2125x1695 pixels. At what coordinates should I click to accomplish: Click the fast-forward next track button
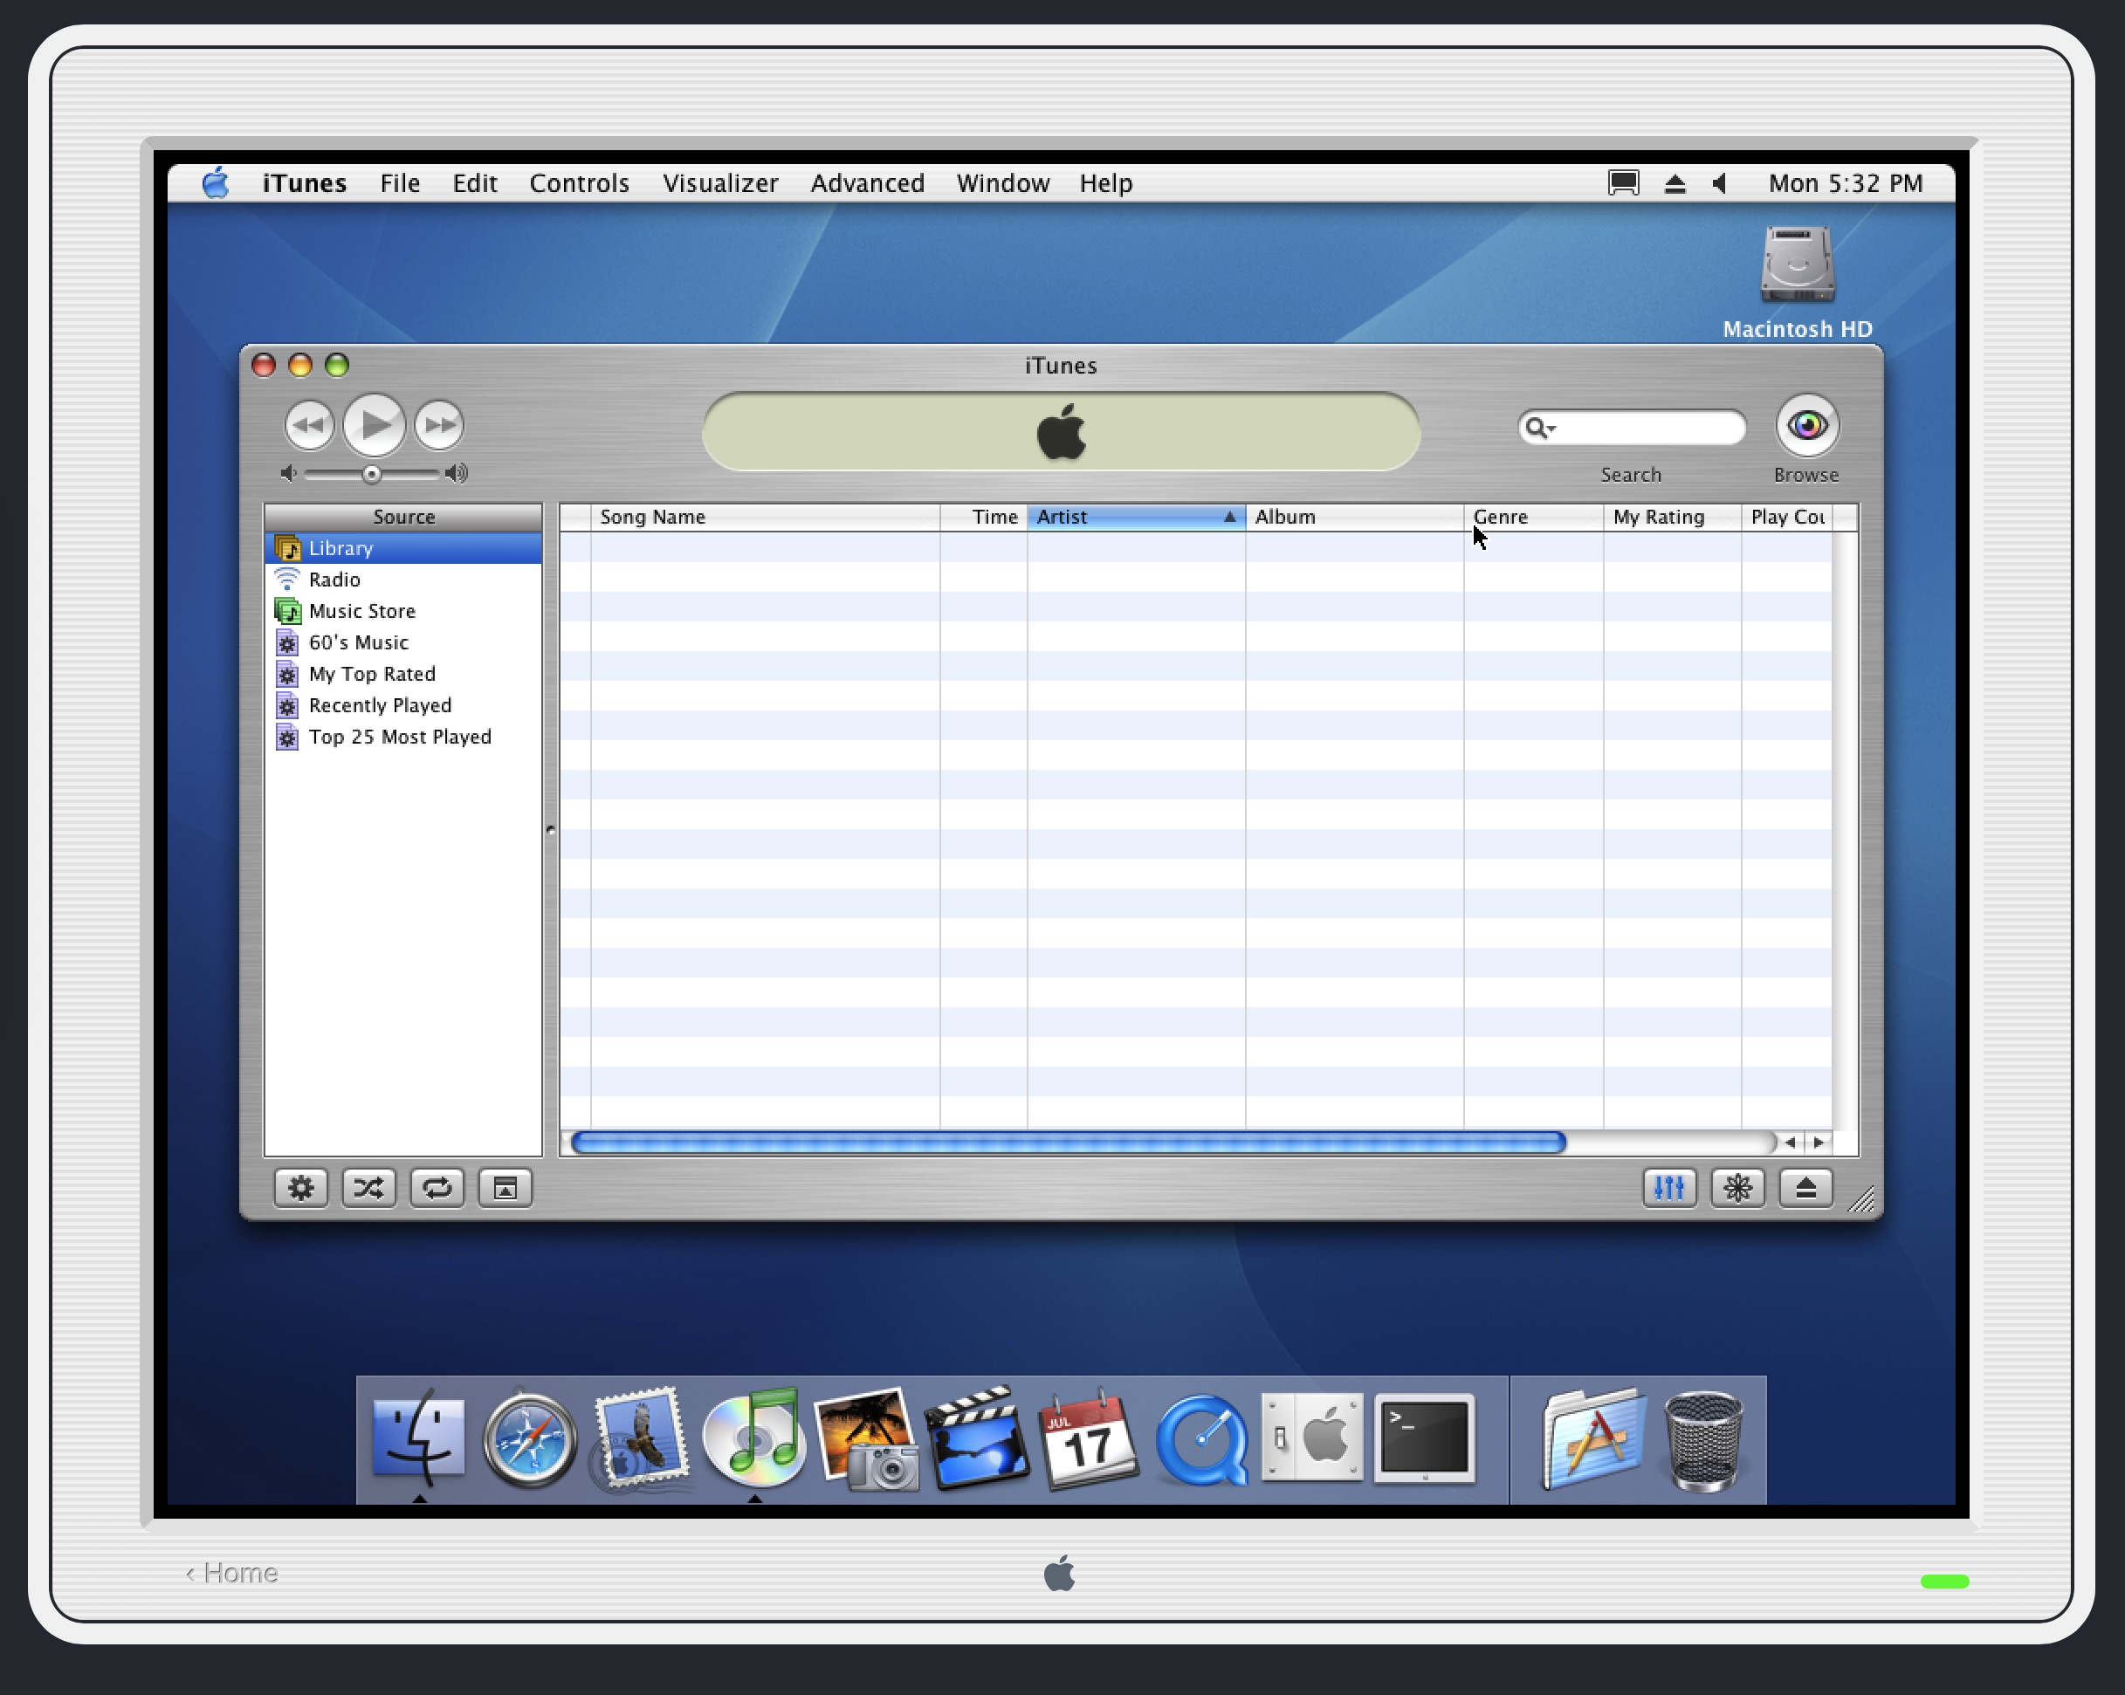click(x=438, y=426)
